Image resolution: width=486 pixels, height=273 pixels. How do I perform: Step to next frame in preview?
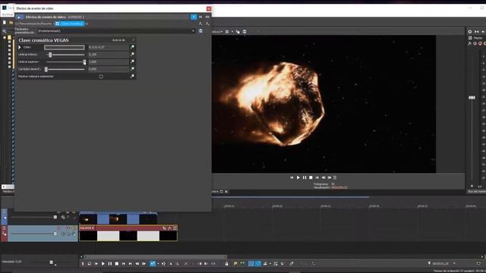pos(330,177)
